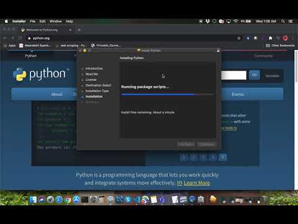Open Terminal from the Dock
The width and height of the screenshot is (298, 224).
click(x=85, y=200)
